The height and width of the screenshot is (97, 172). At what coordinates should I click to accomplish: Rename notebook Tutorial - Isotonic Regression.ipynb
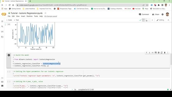click(27, 13)
